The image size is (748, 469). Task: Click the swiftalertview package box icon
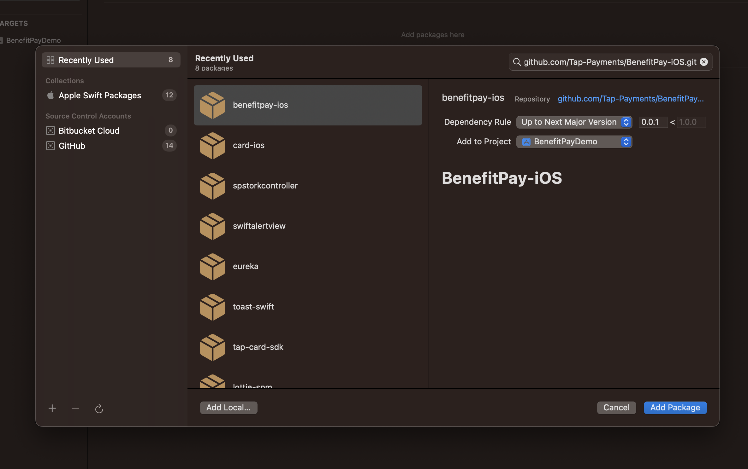(212, 226)
